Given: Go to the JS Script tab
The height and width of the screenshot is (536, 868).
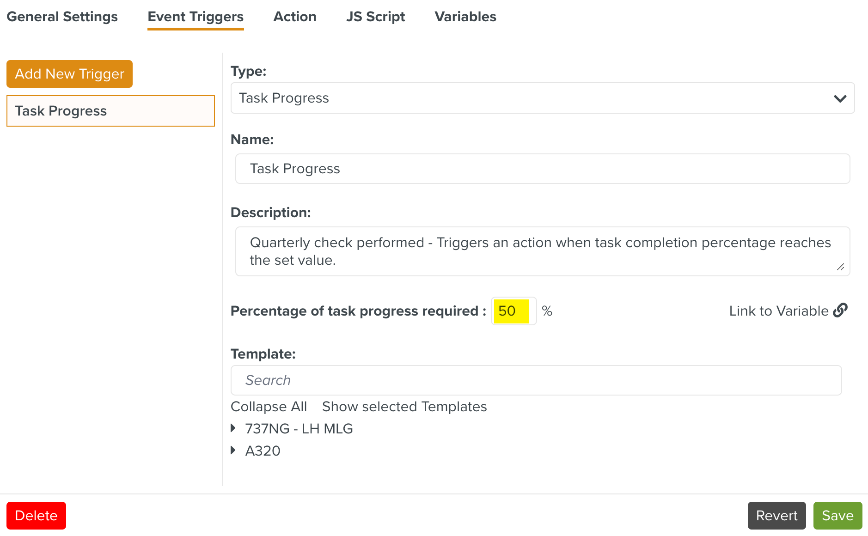Looking at the screenshot, I should [x=375, y=17].
